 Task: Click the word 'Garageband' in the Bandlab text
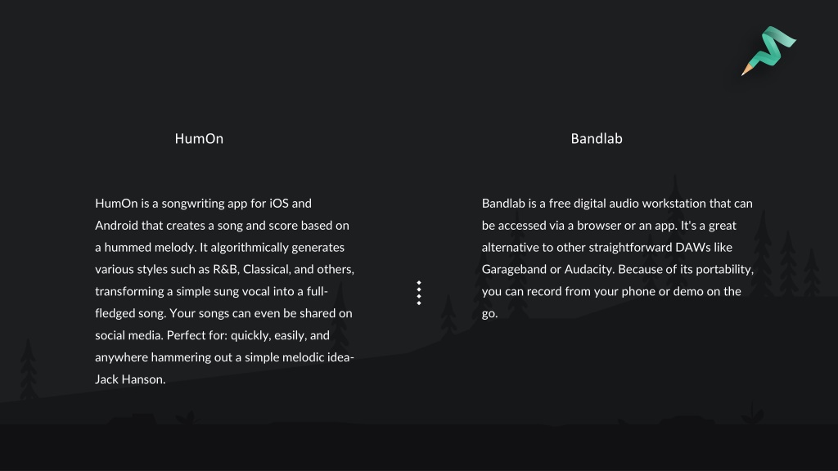514,269
